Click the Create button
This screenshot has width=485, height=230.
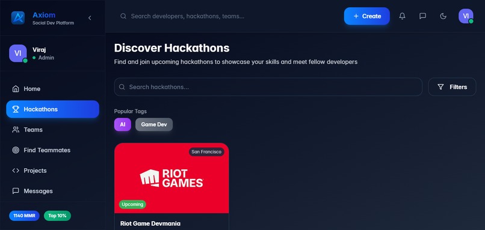coord(367,16)
